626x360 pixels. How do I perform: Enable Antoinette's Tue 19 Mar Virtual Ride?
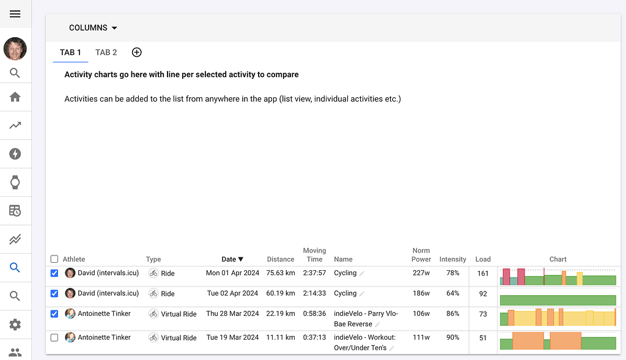click(54, 337)
